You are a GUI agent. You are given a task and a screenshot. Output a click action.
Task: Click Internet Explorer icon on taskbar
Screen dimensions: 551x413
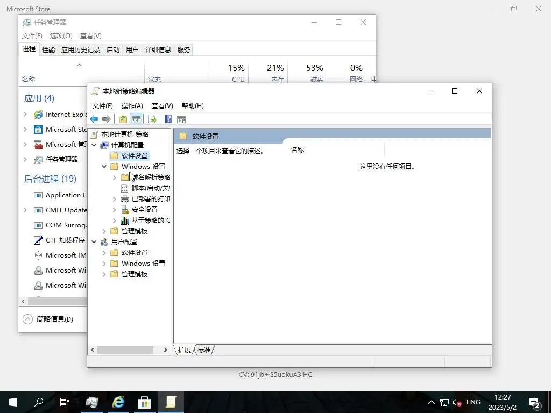118,402
